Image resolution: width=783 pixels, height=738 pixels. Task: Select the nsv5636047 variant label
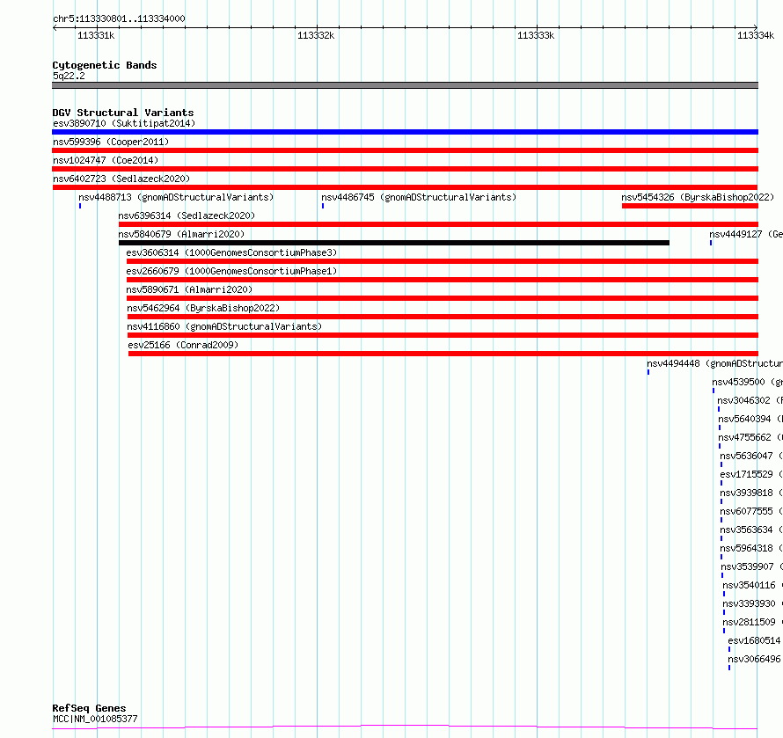pyautogui.click(x=751, y=456)
